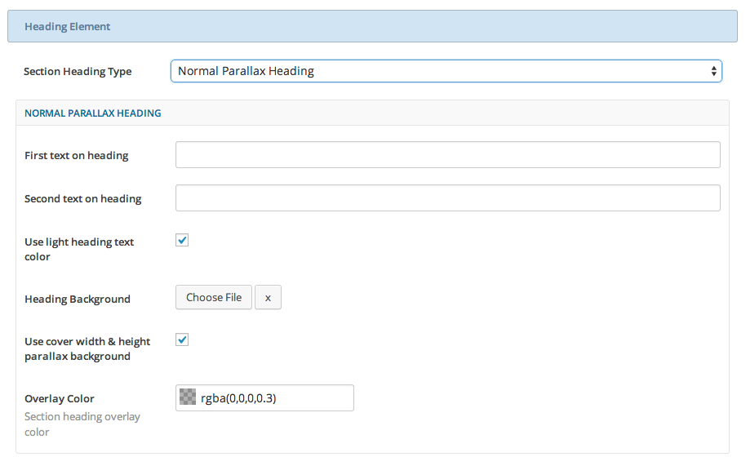Click the First text on heading label
The height and width of the screenshot is (466, 746).
tap(77, 155)
